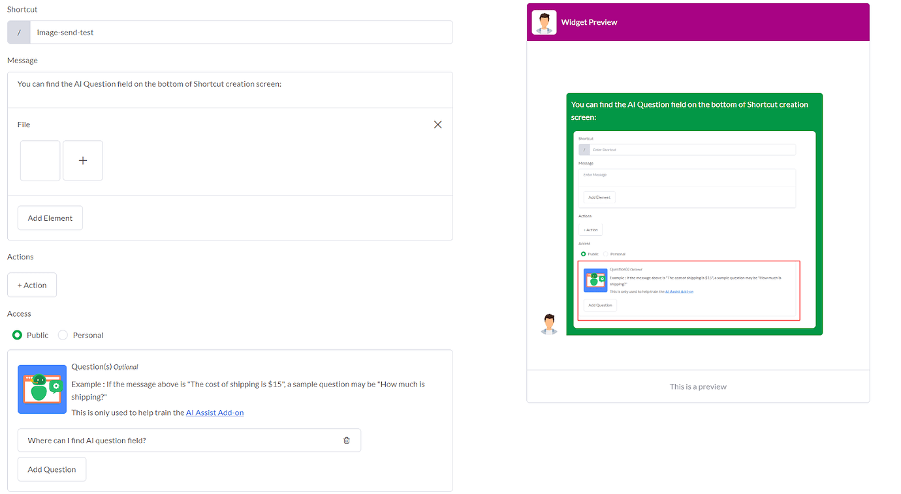Click the agent avatar beside the preview message

549,323
